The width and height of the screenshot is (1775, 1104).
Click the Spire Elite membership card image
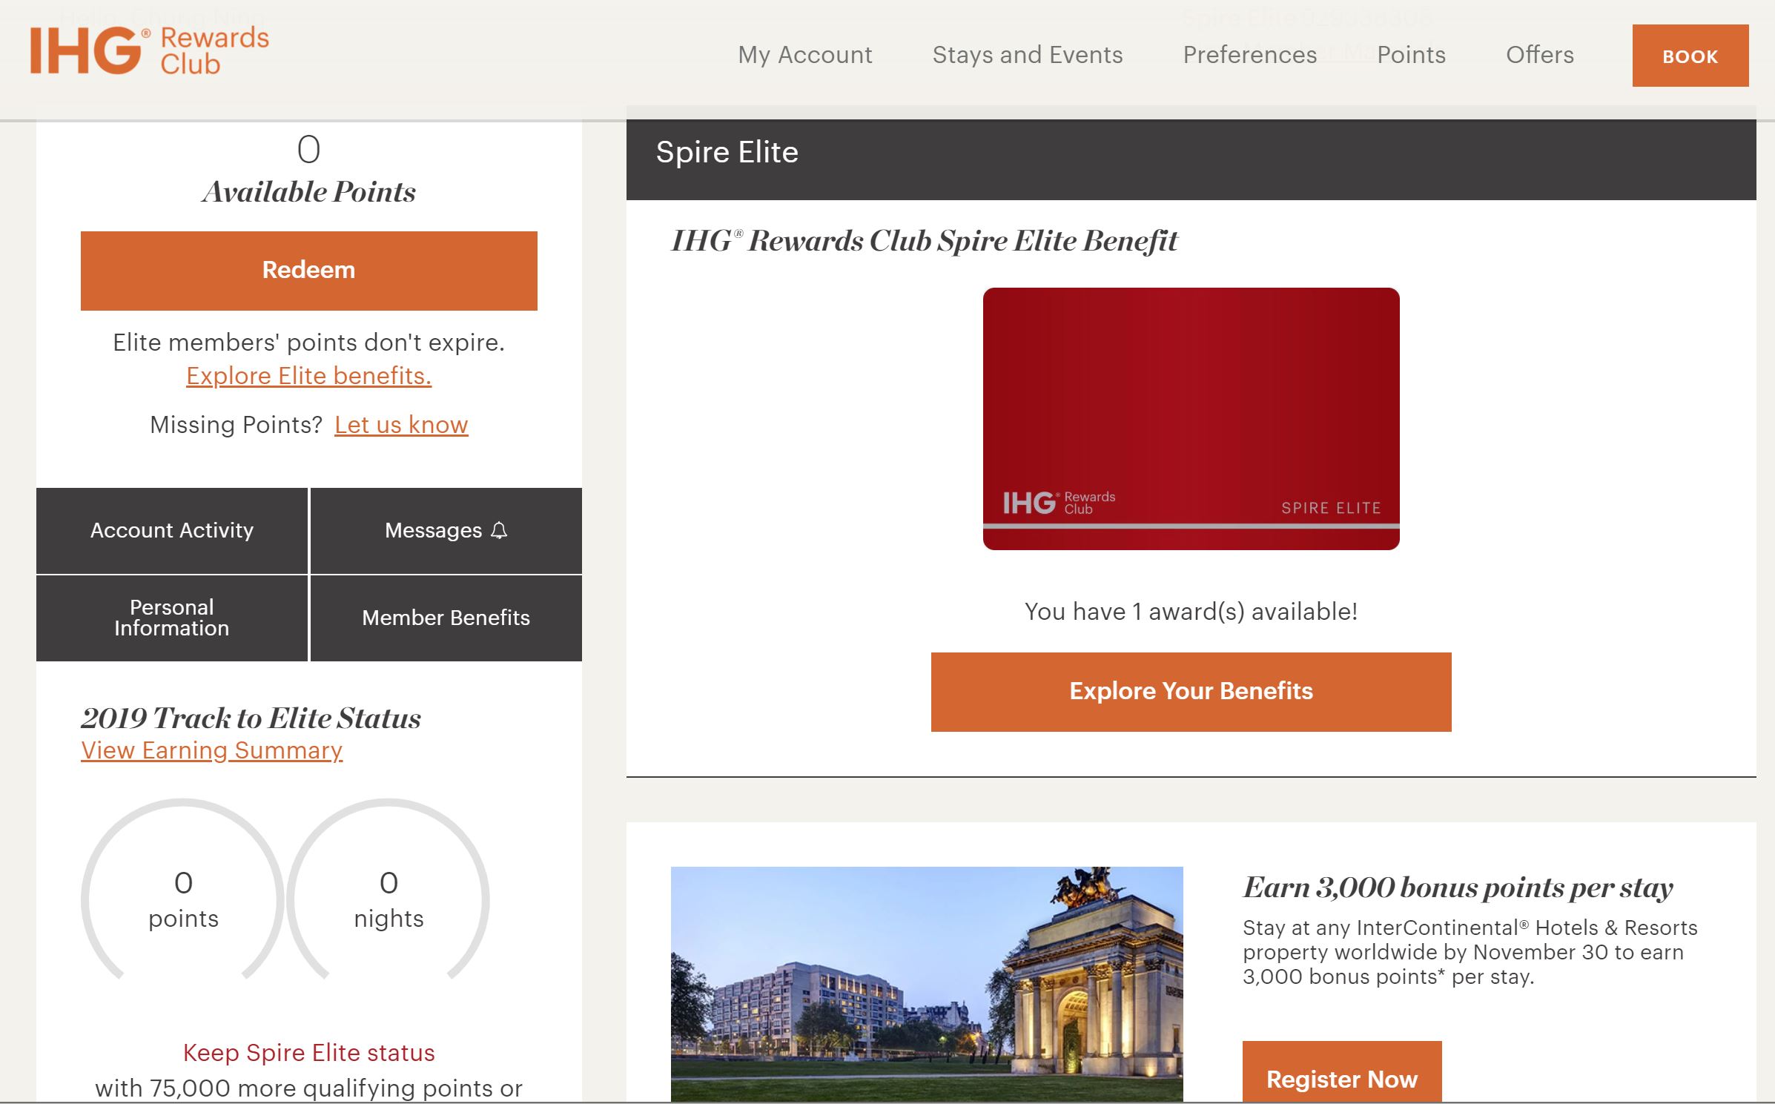[x=1191, y=419]
